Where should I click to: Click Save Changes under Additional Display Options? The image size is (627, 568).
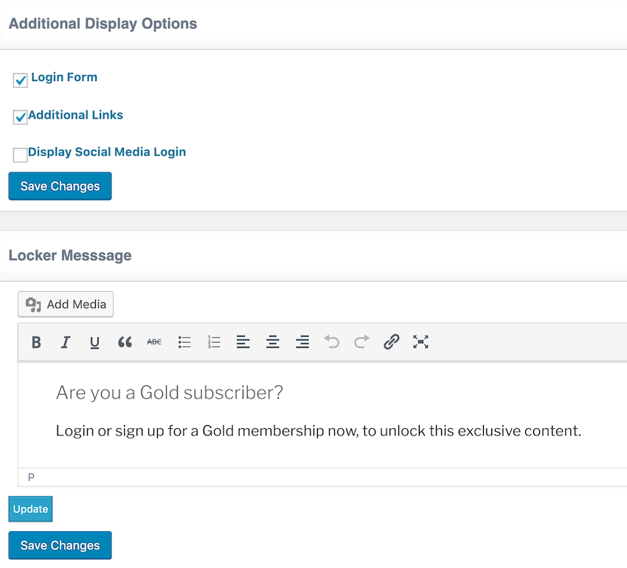click(x=60, y=186)
